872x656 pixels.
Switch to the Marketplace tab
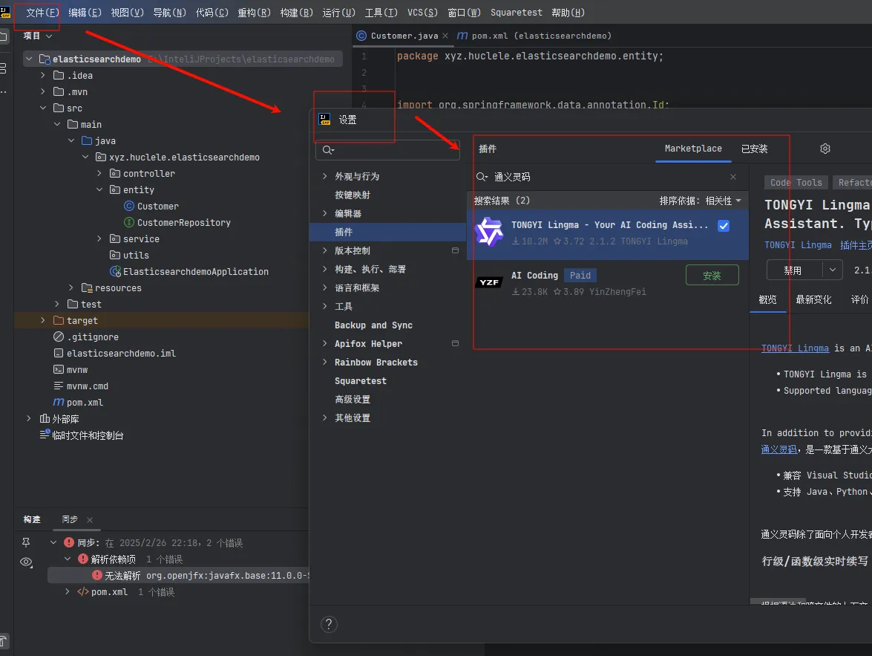[x=693, y=149]
